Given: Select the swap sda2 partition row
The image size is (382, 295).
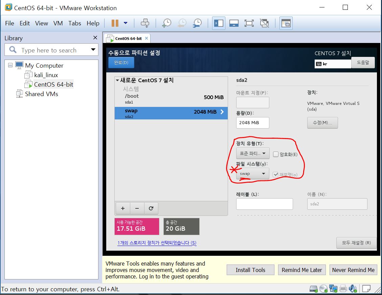Looking at the screenshot, I should click(171, 113).
